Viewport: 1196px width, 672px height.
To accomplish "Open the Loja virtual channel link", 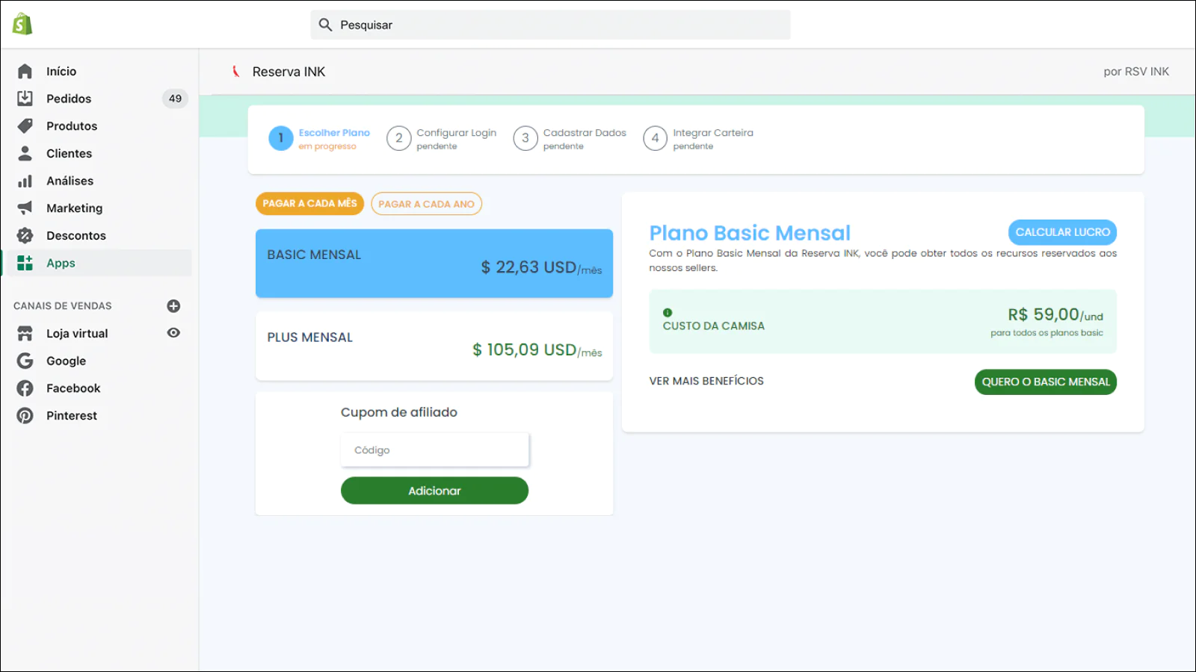I will pyautogui.click(x=77, y=333).
